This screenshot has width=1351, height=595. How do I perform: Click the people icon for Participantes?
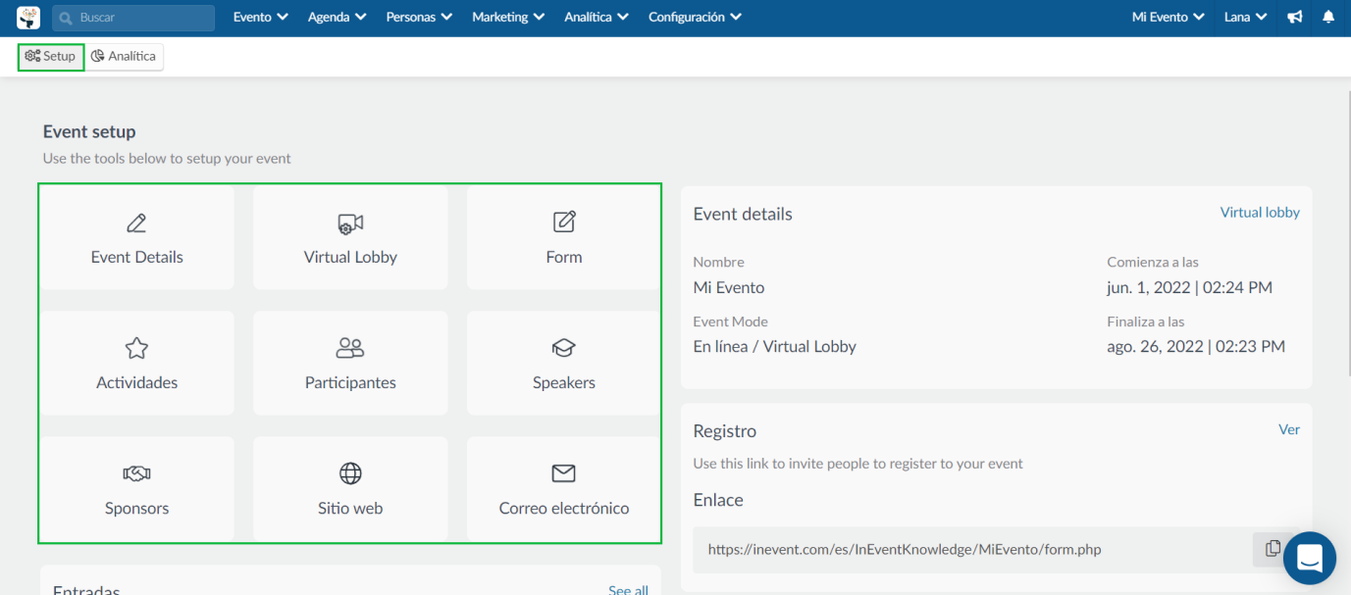pyautogui.click(x=350, y=348)
